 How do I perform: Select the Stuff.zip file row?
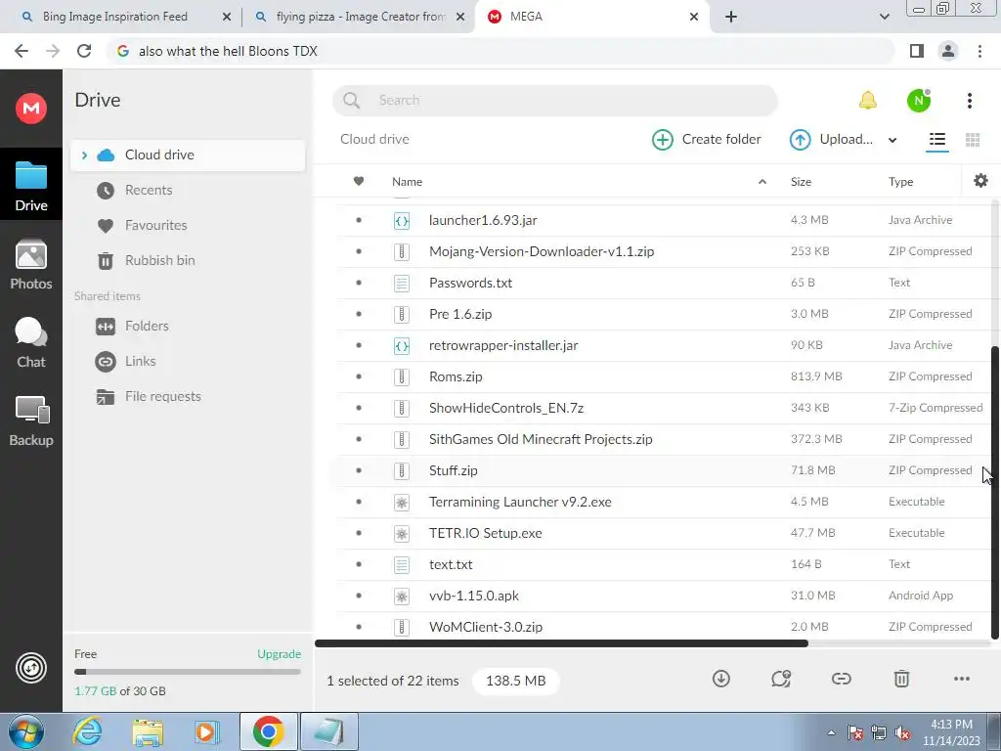click(x=663, y=470)
